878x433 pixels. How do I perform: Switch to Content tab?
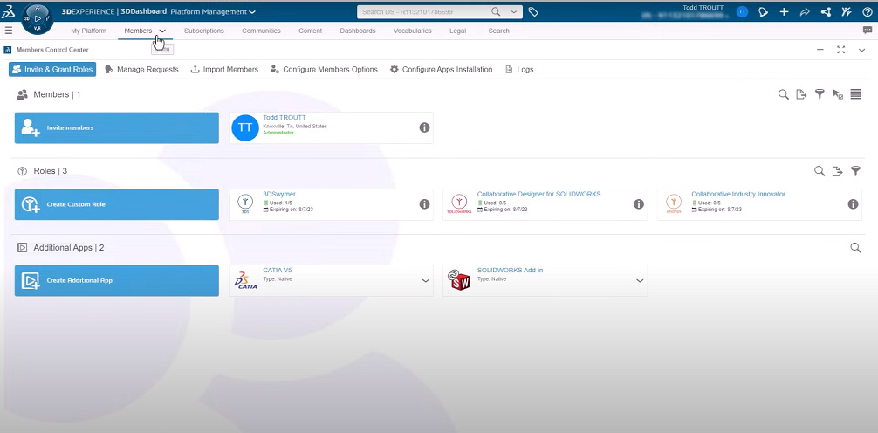click(310, 31)
